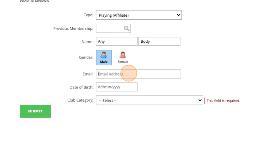This screenshot has width=263, height=147.
Task: Click the Email label
Action: [x=88, y=74]
